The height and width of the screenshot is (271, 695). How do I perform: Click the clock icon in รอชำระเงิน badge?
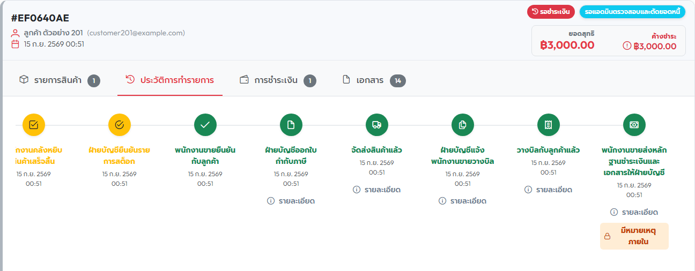point(535,11)
